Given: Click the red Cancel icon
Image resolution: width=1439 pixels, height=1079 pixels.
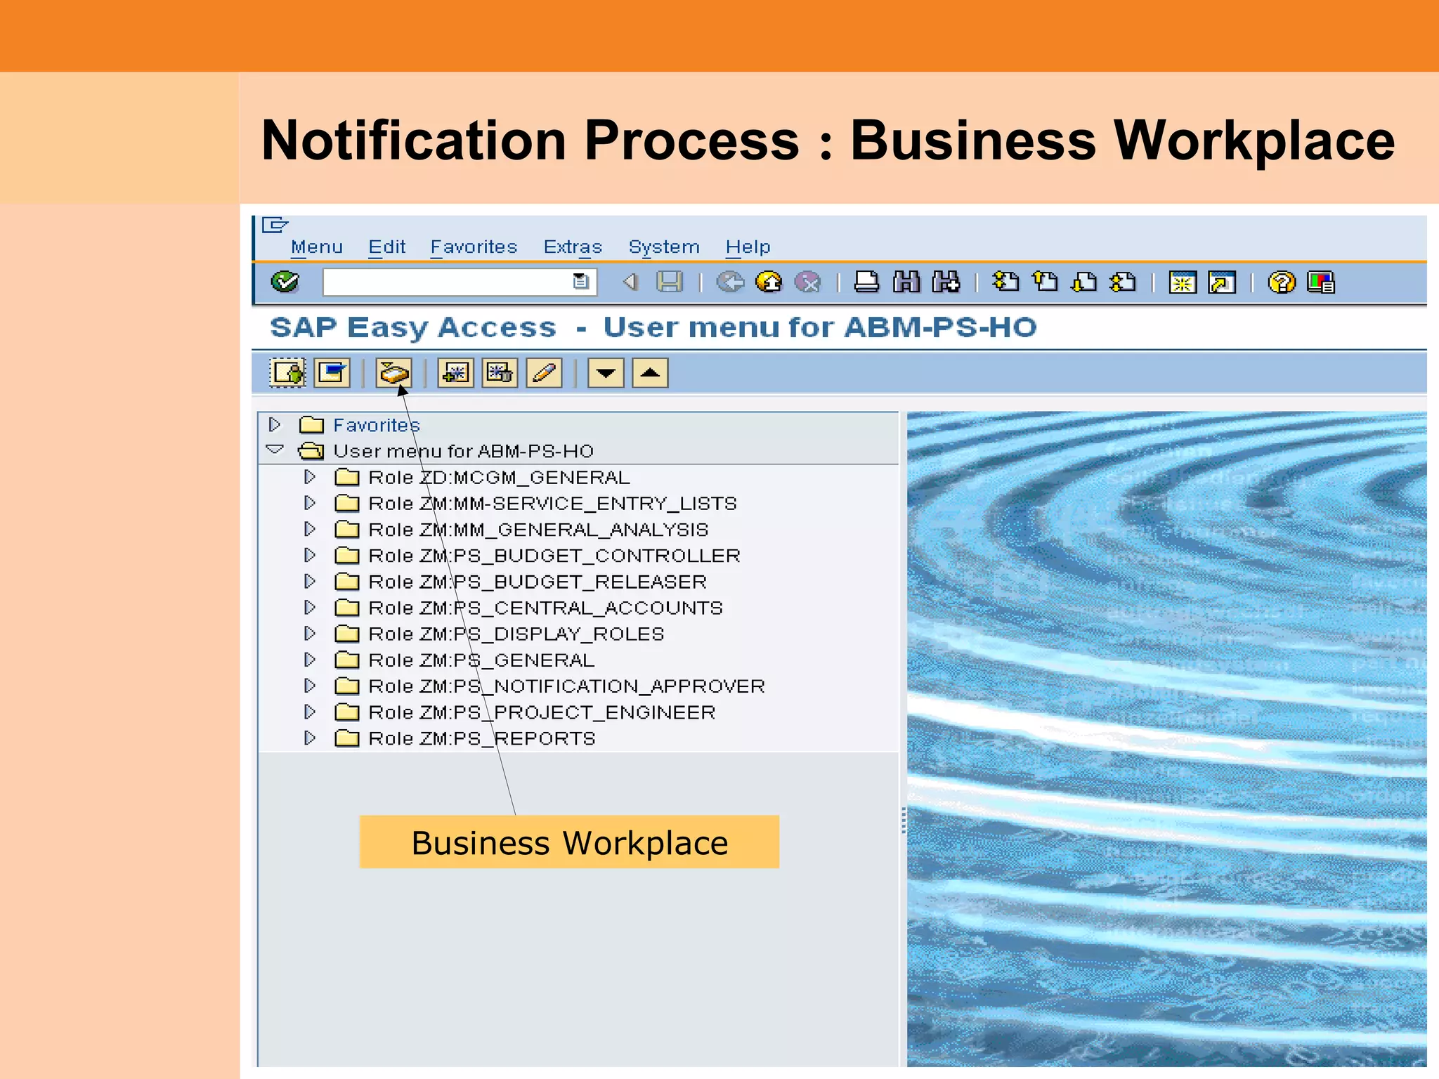Looking at the screenshot, I should coord(808,282).
